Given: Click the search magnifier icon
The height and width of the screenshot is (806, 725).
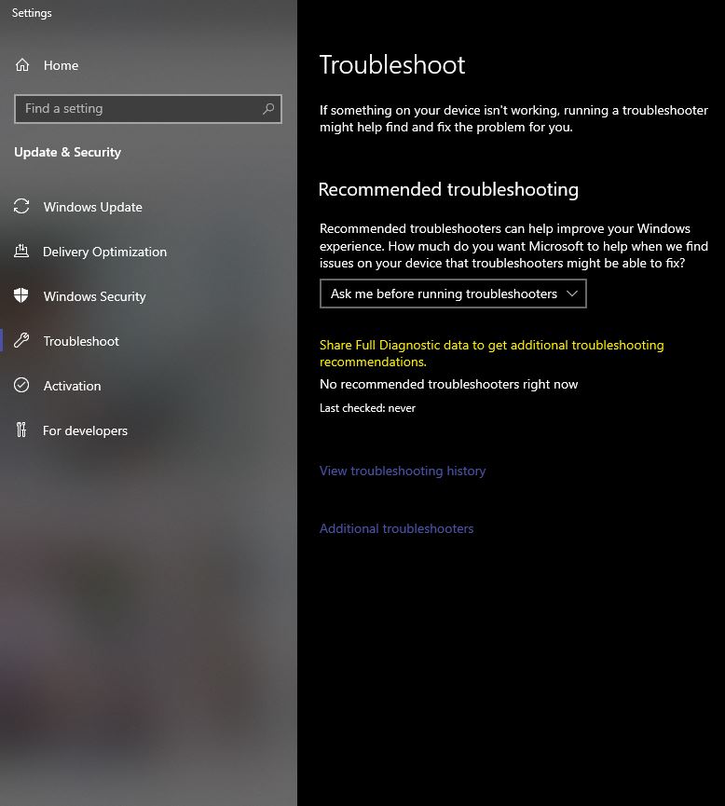Looking at the screenshot, I should tap(268, 108).
